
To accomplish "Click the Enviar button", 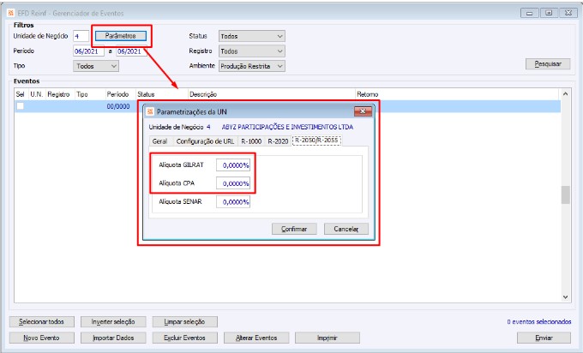I will [544, 338].
